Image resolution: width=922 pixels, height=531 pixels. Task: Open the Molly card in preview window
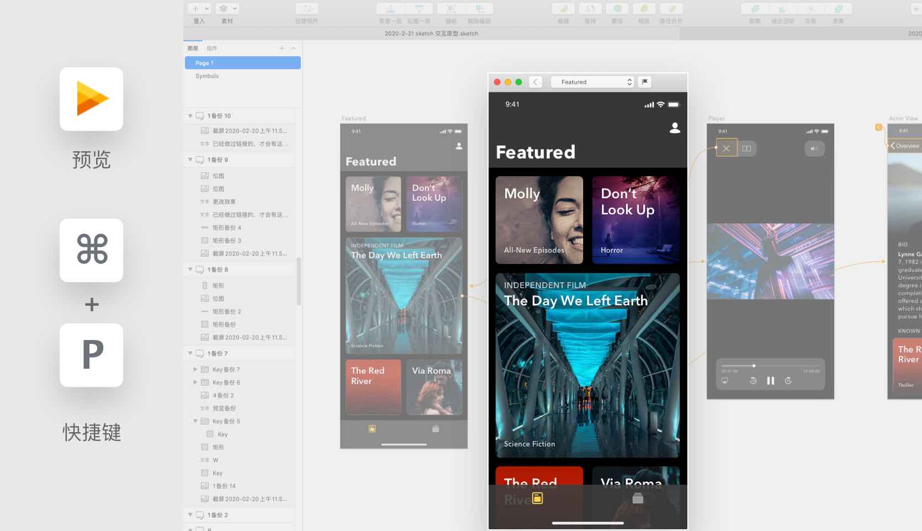point(539,220)
